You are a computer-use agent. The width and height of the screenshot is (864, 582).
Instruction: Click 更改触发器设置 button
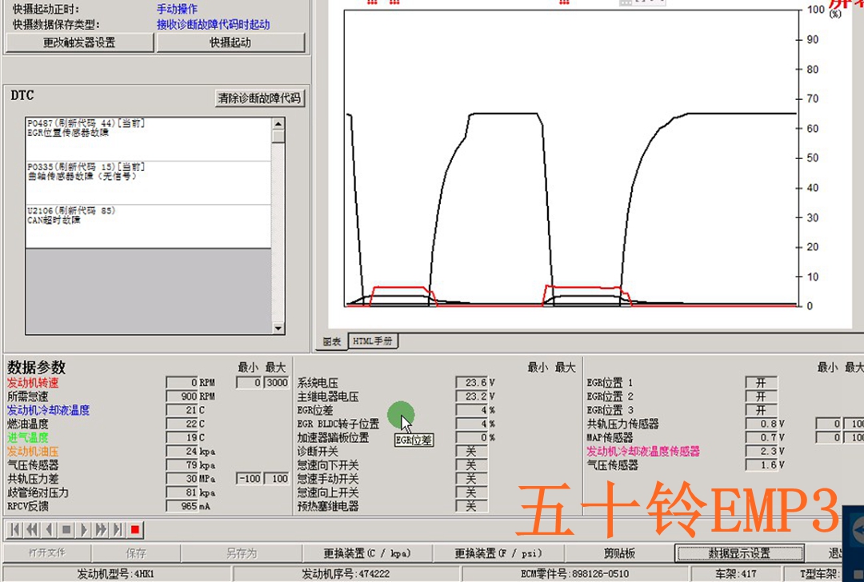tap(79, 42)
